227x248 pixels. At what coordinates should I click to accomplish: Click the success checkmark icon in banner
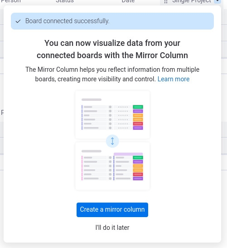point(18,21)
